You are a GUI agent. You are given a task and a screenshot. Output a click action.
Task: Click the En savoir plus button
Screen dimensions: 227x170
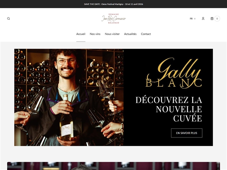(x=187, y=133)
